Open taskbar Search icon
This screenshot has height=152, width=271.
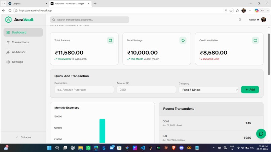(57, 148)
